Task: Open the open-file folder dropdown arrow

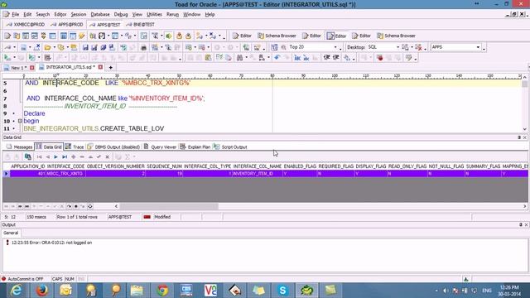Action: [x=54, y=47]
